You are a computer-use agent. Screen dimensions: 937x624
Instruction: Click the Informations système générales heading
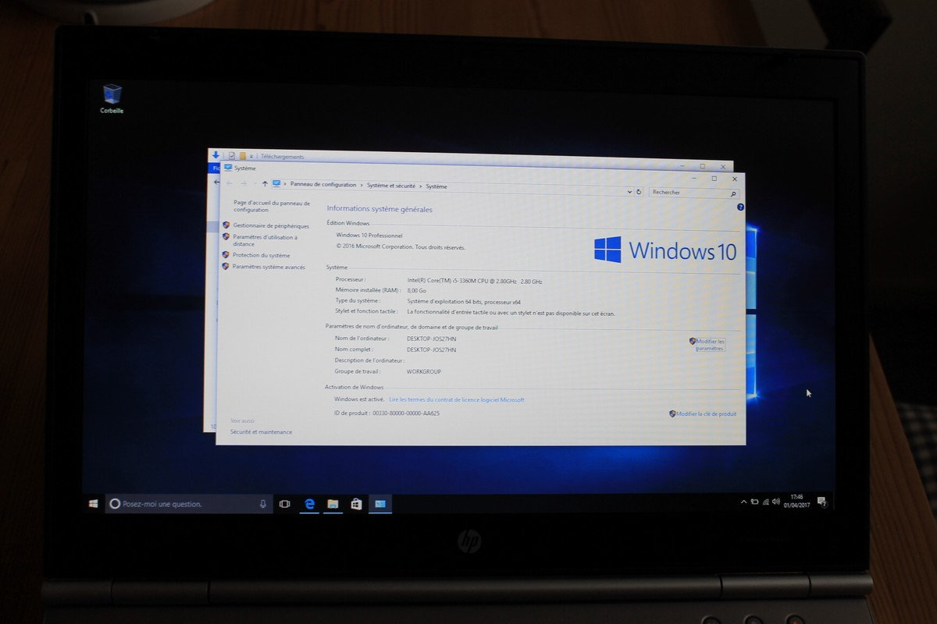coord(379,209)
